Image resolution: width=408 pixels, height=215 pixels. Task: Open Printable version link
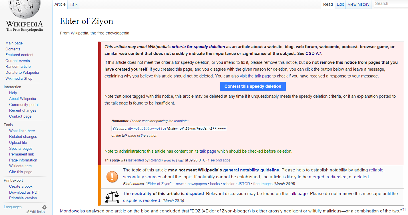[23, 198]
